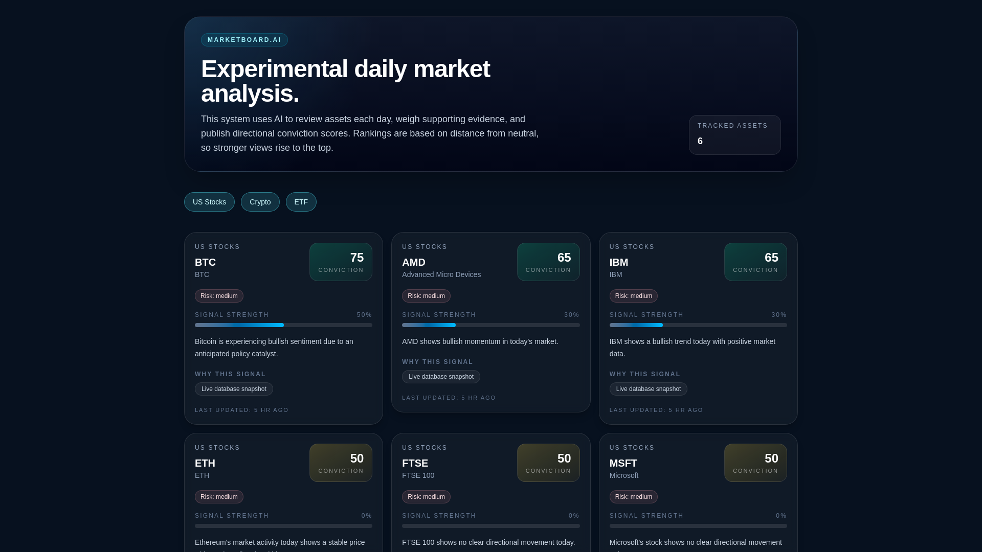Image resolution: width=982 pixels, height=552 pixels.
Task: Click the BTC ticker heading
Action: coord(205,262)
